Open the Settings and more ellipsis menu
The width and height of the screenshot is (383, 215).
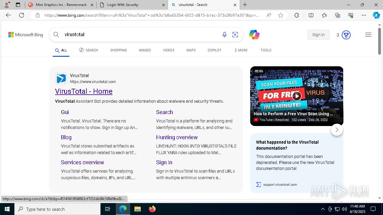click(x=364, y=15)
